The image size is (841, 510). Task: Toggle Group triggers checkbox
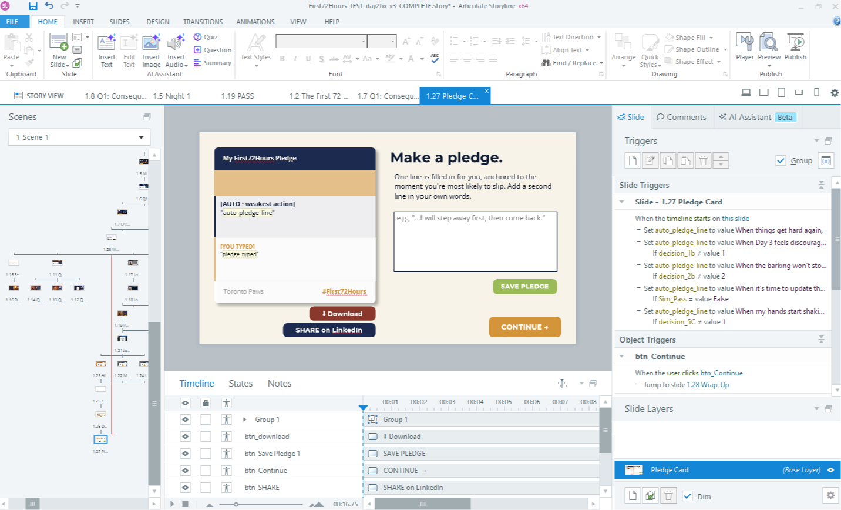click(781, 160)
